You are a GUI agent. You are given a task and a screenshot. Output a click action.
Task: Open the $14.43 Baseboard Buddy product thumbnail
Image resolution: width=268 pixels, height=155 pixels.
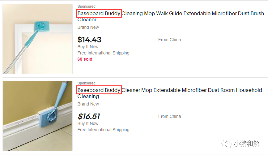click(38, 39)
